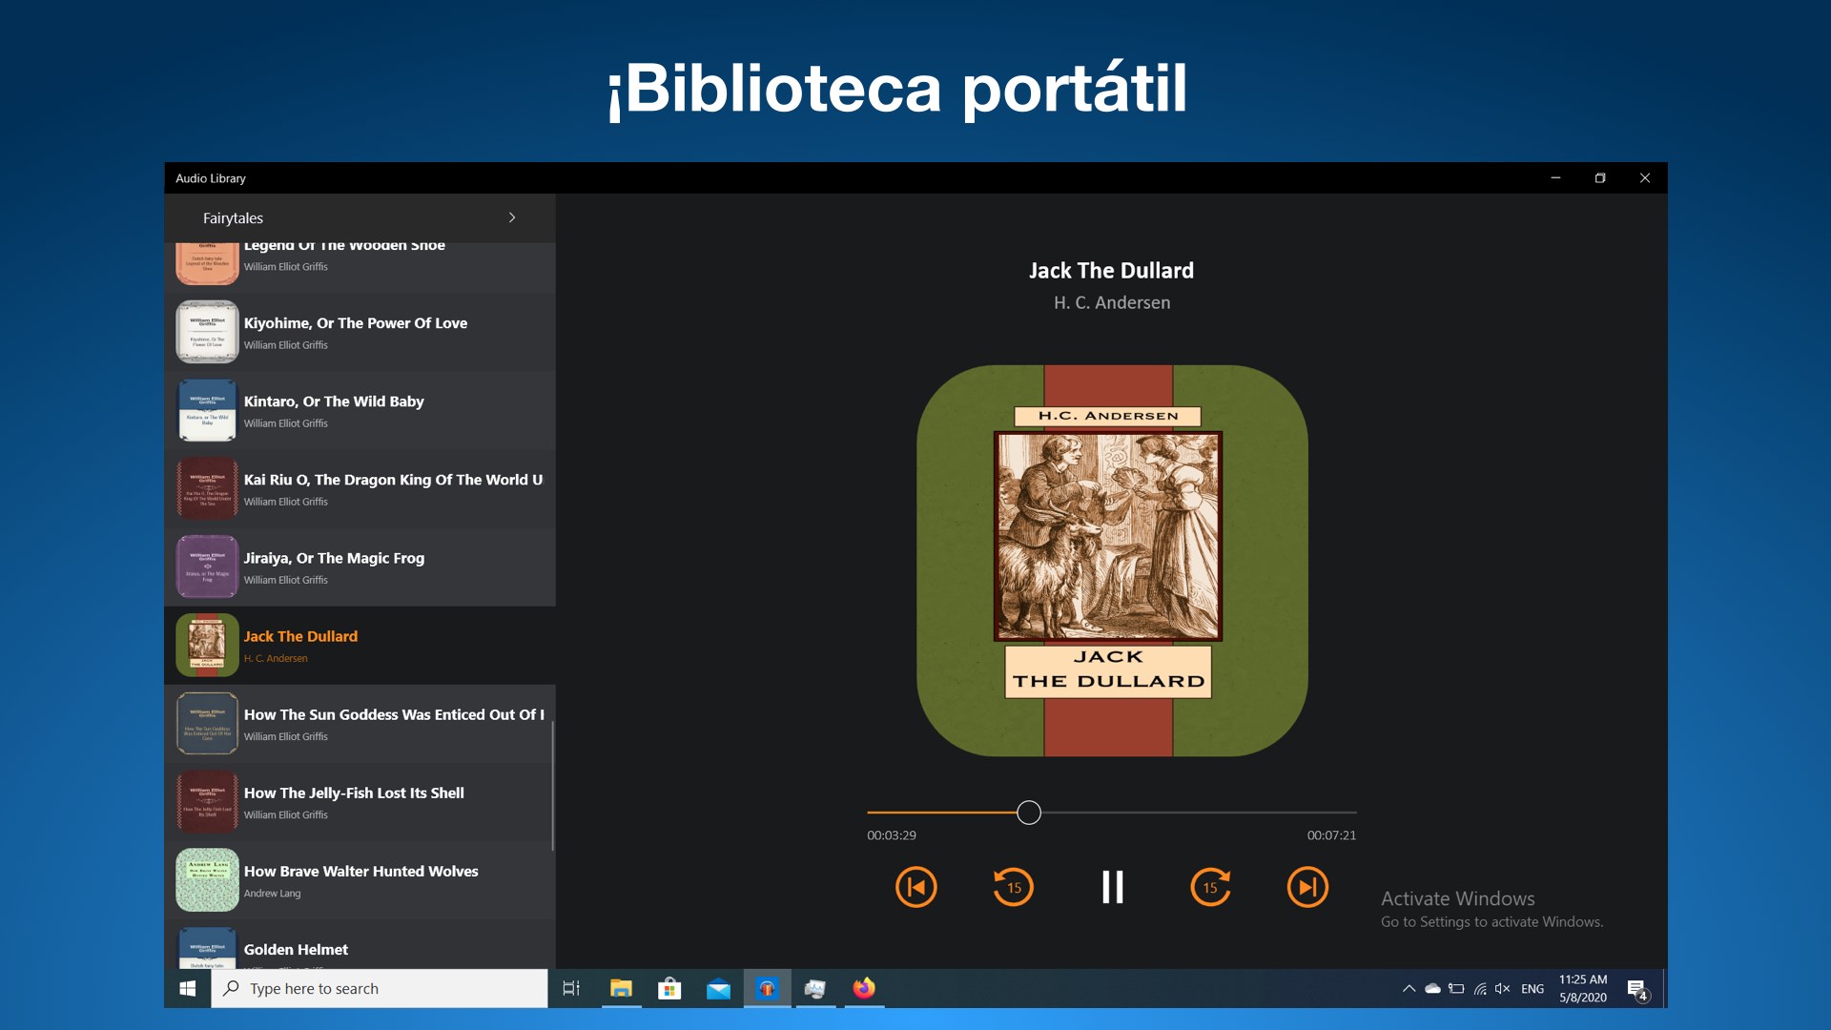Image resolution: width=1831 pixels, height=1030 pixels.
Task: Expand the Fairytales category chevron
Action: [x=512, y=217]
